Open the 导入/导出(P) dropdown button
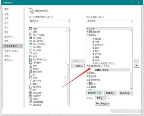144x116 pixels. click(103, 104)
